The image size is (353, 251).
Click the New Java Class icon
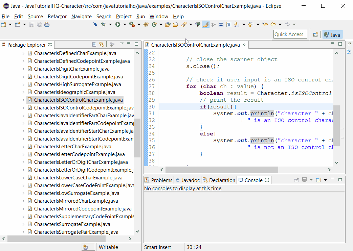(x=154, y=25)
